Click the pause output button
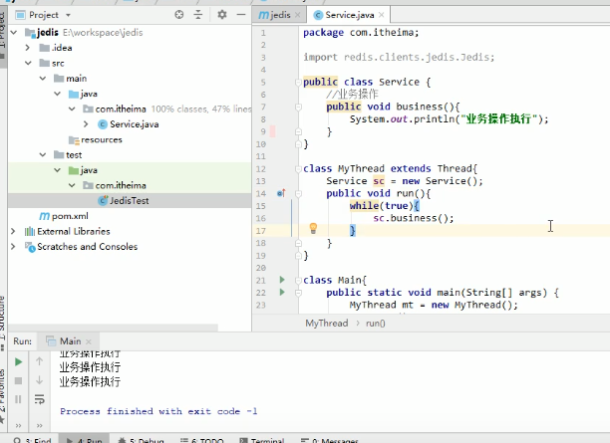The height and width of the screenshot is (443, 610). [x=18, y=399]
